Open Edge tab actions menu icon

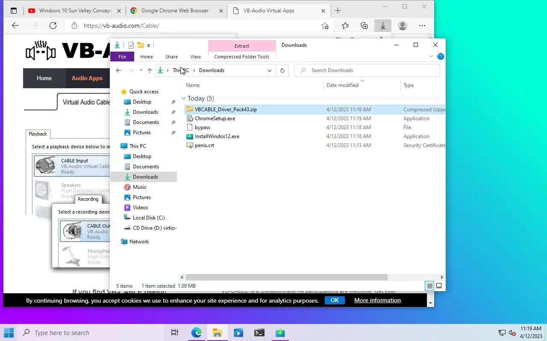13,11
